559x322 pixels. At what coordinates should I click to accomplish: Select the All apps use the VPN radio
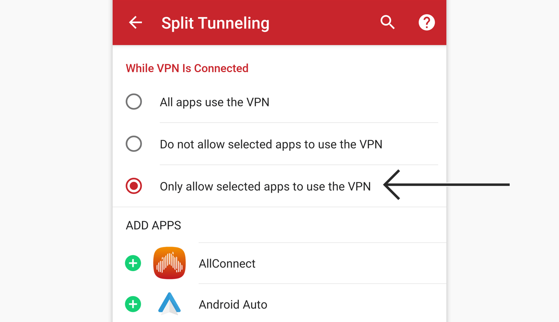pyautogui.click(x=134, y=102)
